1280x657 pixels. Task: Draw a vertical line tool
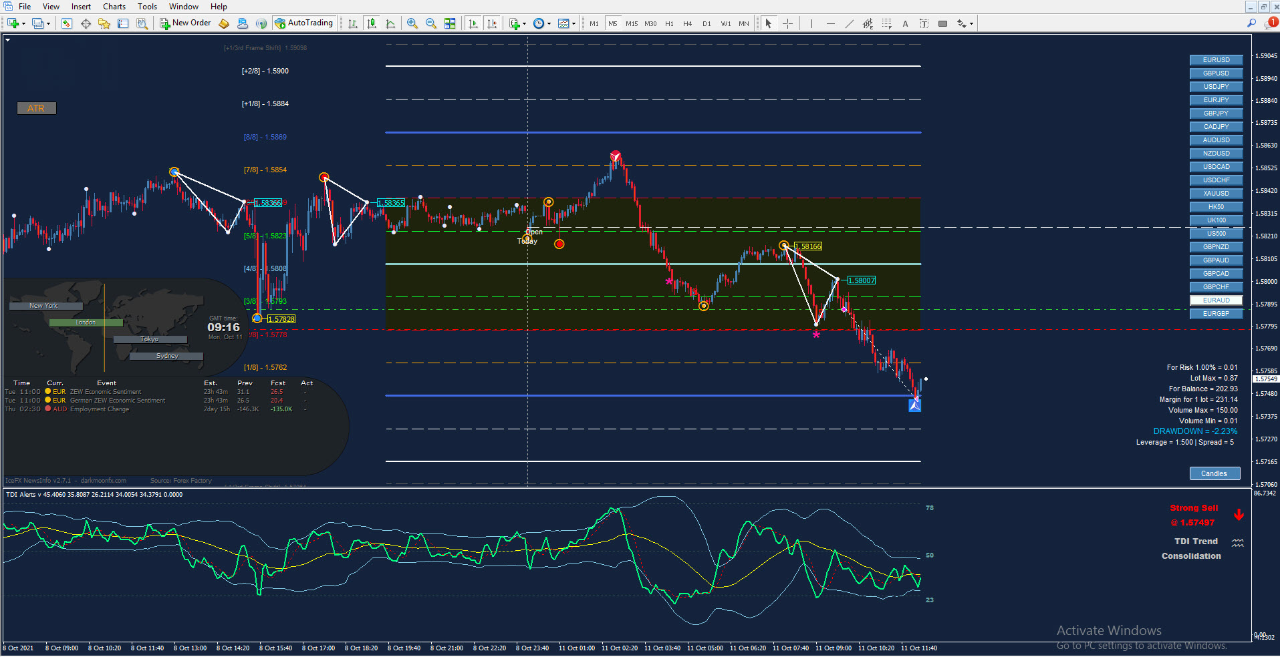811,23
